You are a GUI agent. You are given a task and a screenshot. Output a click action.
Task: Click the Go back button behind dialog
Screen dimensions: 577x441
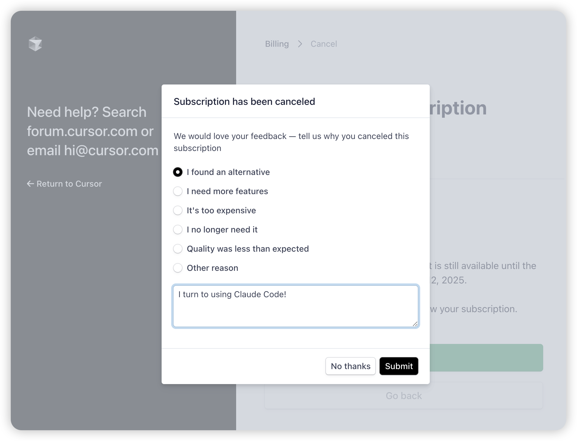pyautogui.click(x=404, y=396)
